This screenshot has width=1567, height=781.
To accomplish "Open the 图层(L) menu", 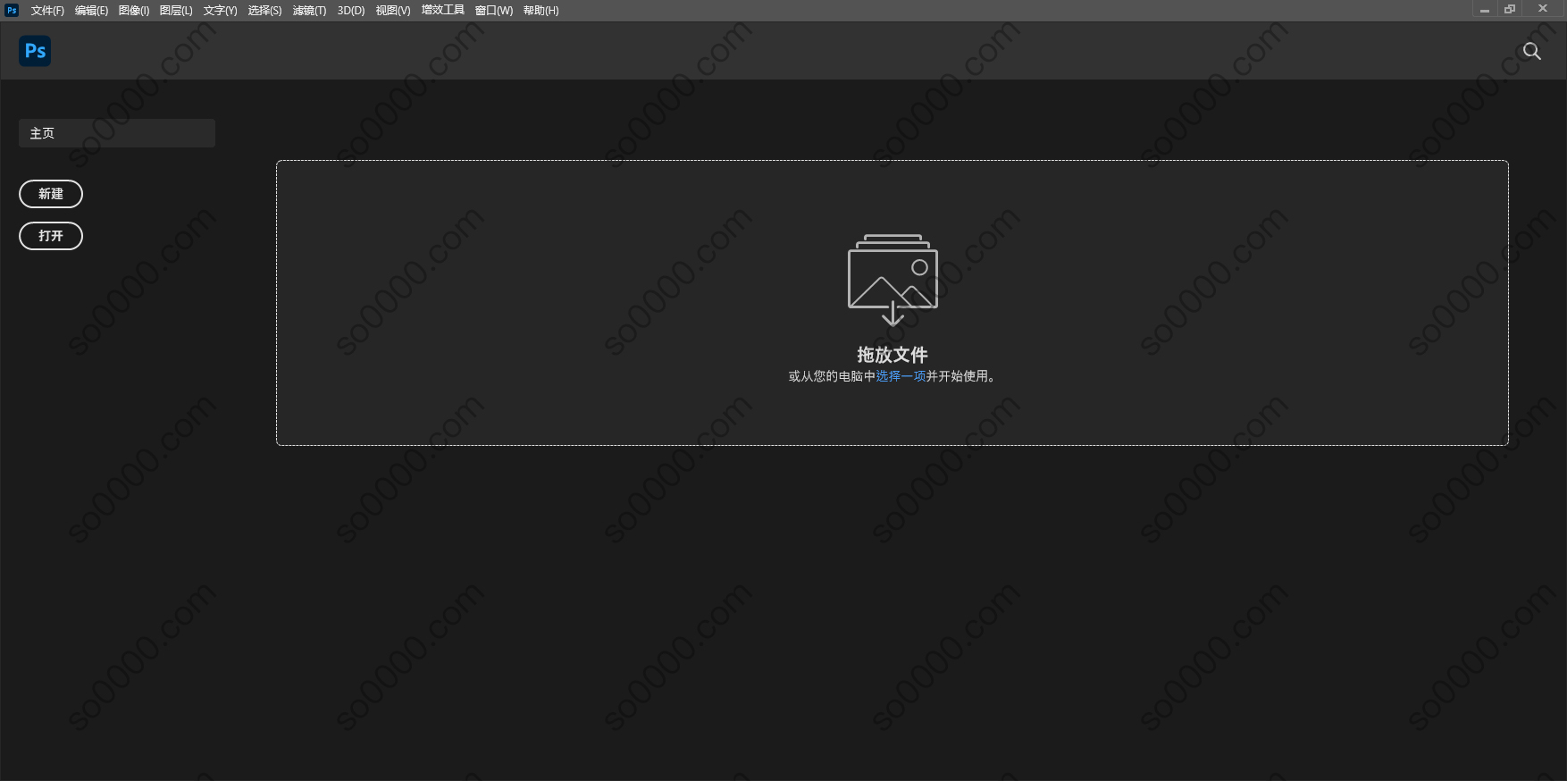I will pyautogui.click(x=176, y=11).
